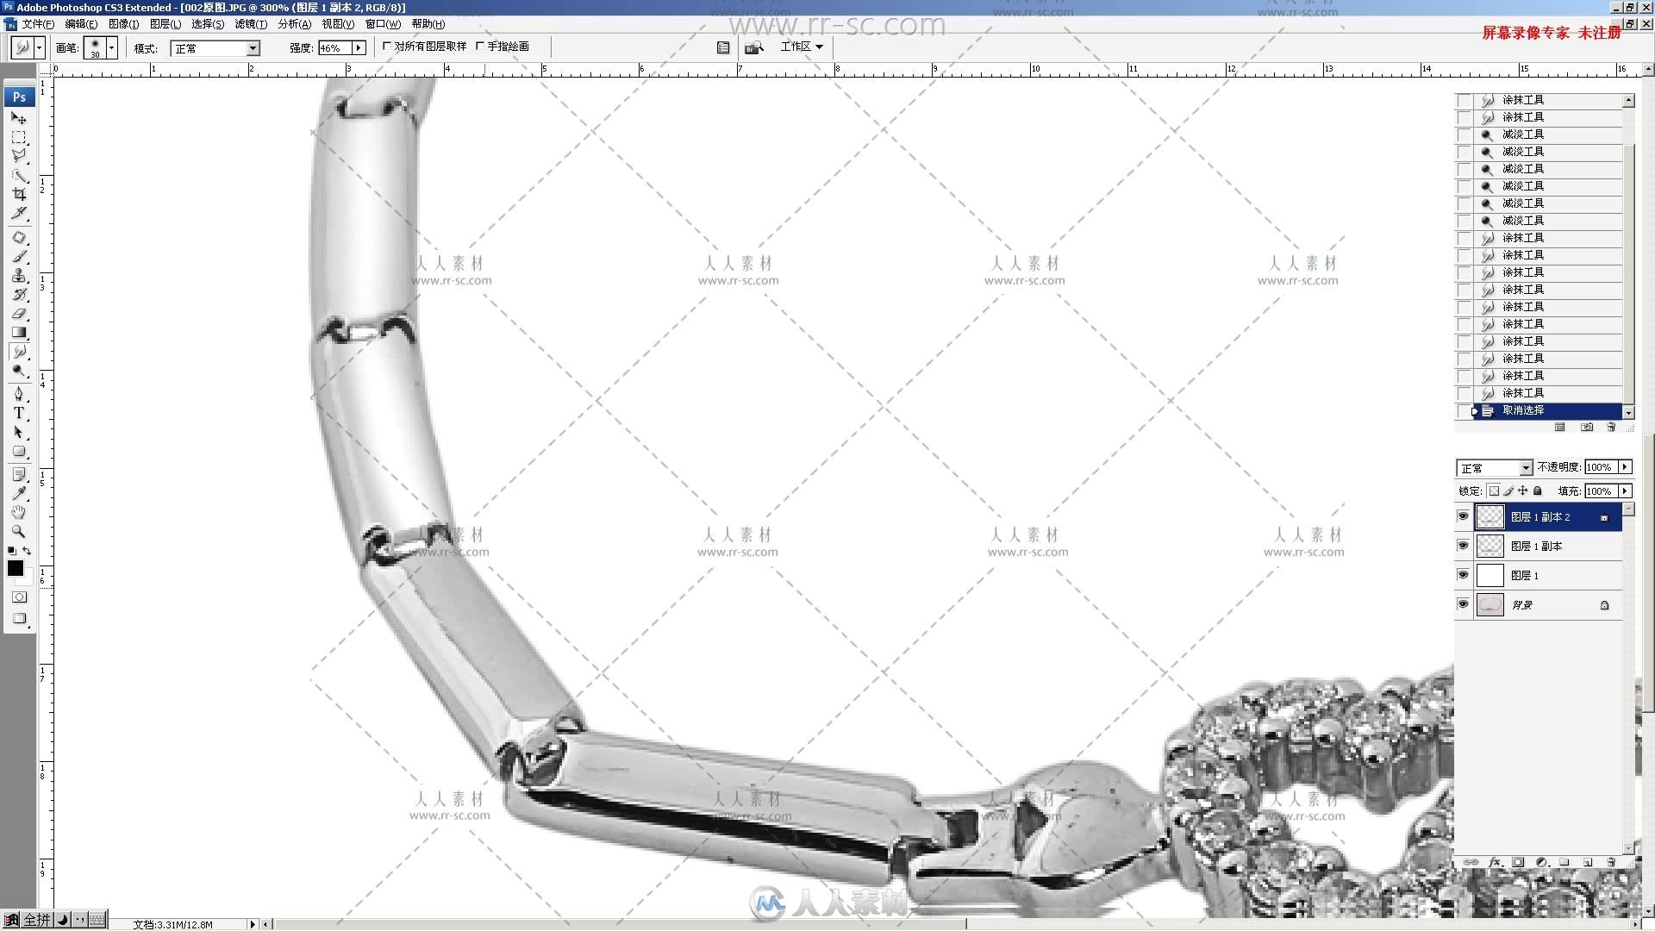Change screen mode from toolbox
Screen dimensions: 1655x931
tap(19, 618)
